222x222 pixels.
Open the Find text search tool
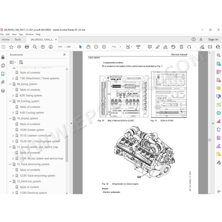pyautogui.click(x=35, y=47)
